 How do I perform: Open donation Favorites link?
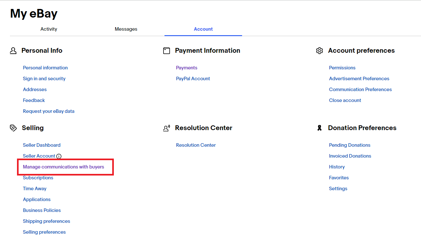pyautogui.click(x=339, y=178)
